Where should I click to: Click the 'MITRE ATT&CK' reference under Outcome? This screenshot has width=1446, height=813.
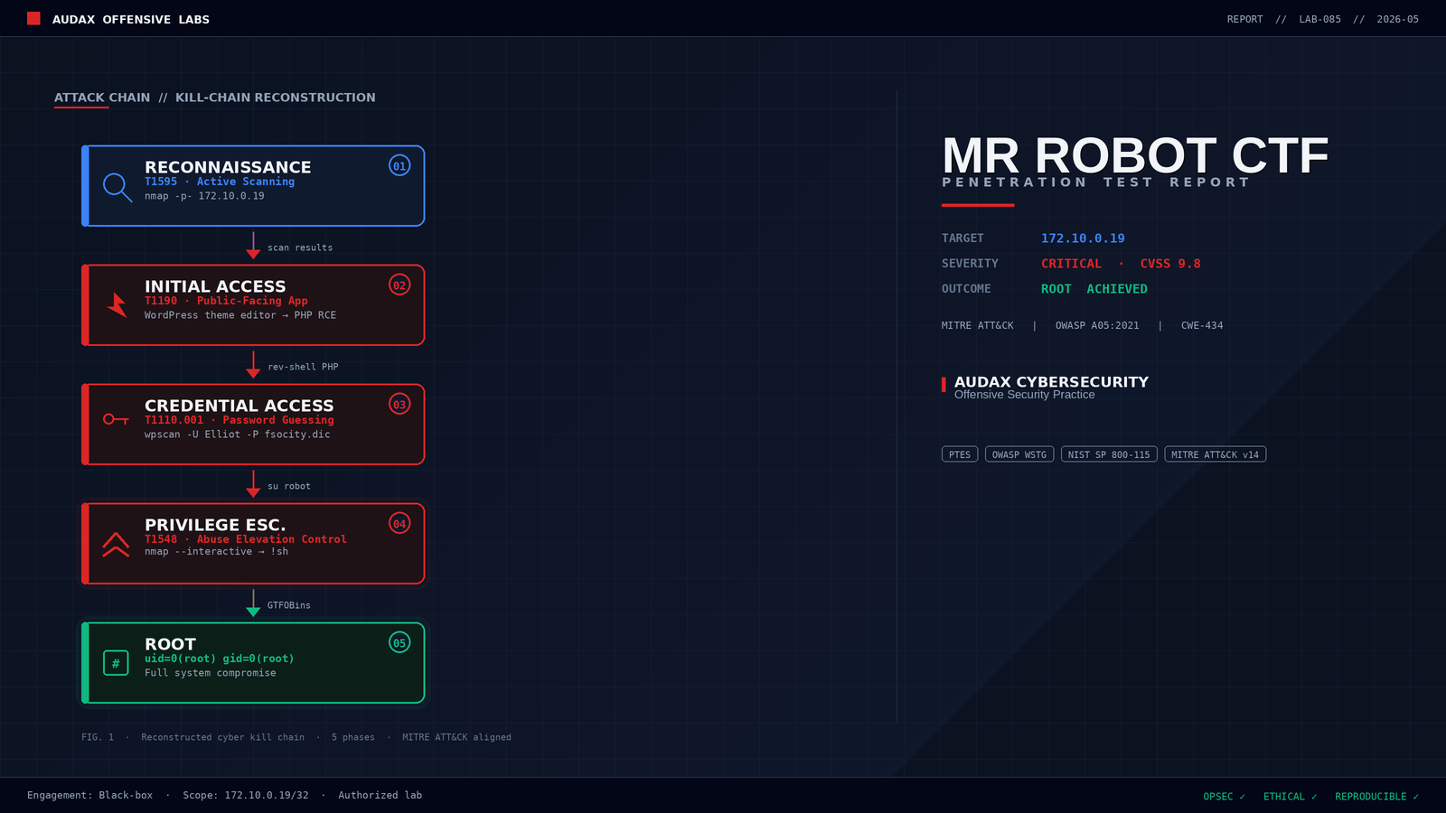[978, 325]
